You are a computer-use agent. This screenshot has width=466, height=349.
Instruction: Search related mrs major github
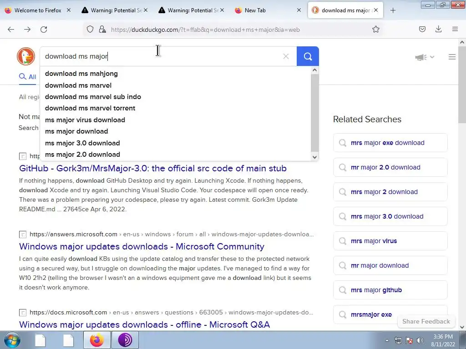click(390, 290)
